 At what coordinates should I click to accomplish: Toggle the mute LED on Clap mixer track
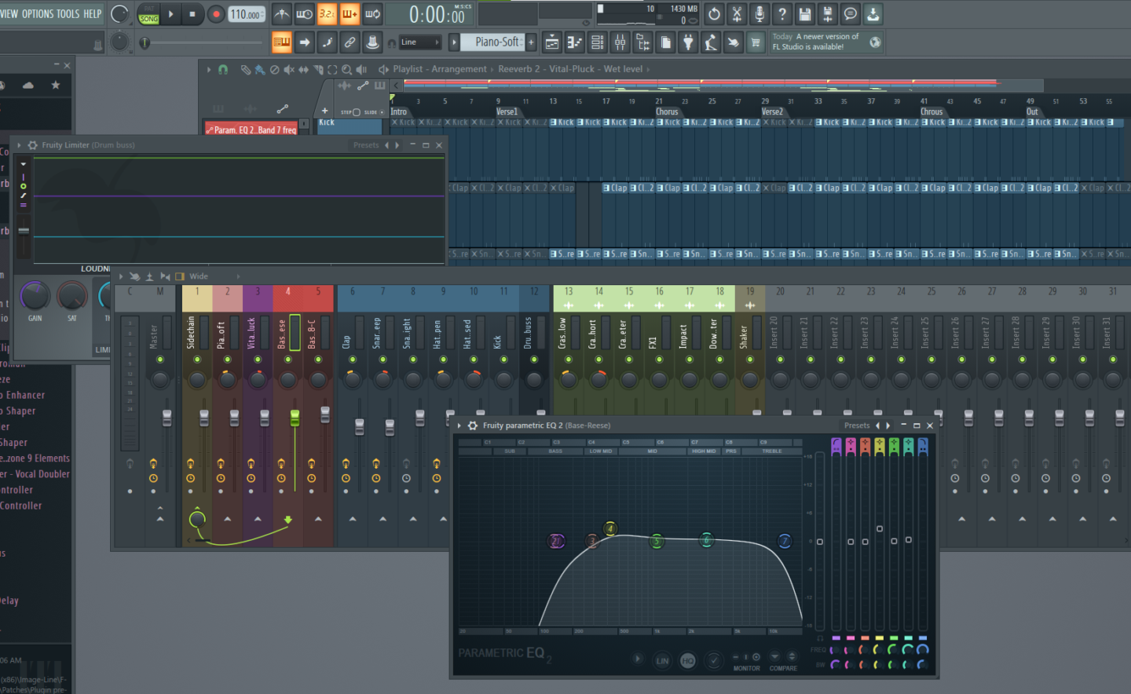click(353, 360)
